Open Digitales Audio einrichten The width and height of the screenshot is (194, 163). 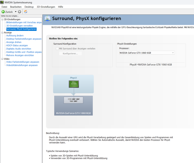click(19, 49)
